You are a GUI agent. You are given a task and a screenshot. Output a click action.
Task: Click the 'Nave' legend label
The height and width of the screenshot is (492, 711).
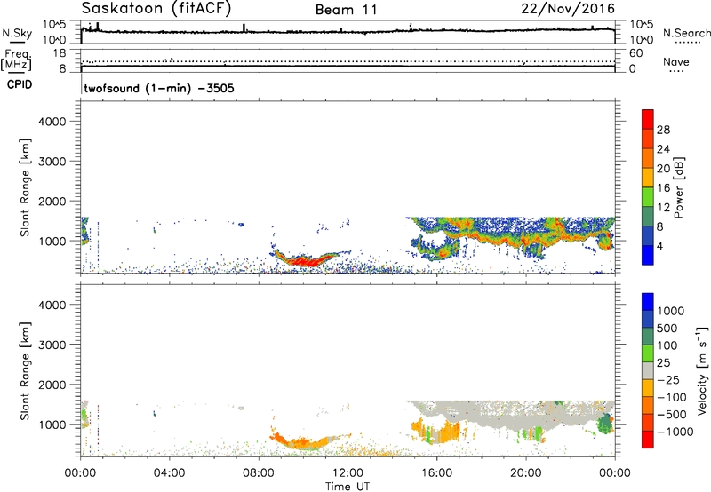[676, 61]
